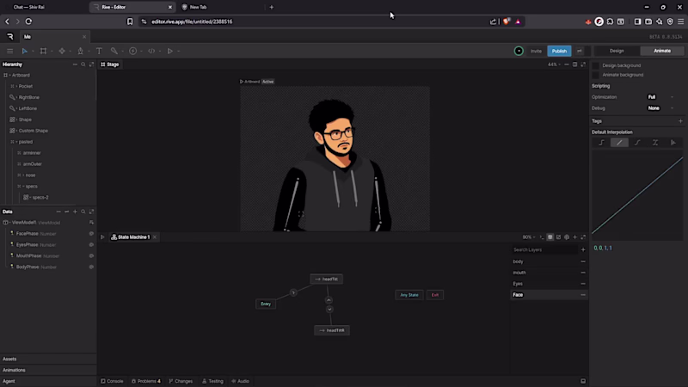Choose the Artboard frame tool

tap(43, 51)
